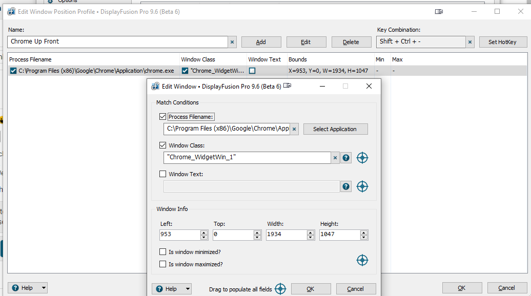Click the Window Class target crosshair icon
Image resolution: width=531 pixels, height=296 pixels.
tap(362, 158)
